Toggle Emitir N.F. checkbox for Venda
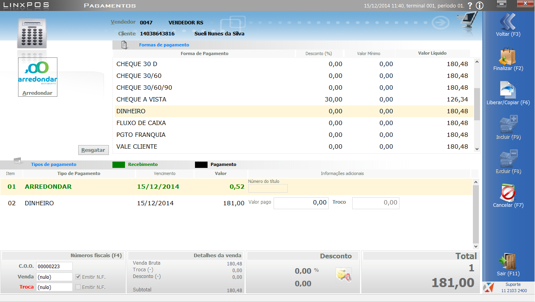 pyautogui.click(x=78, y=277)
